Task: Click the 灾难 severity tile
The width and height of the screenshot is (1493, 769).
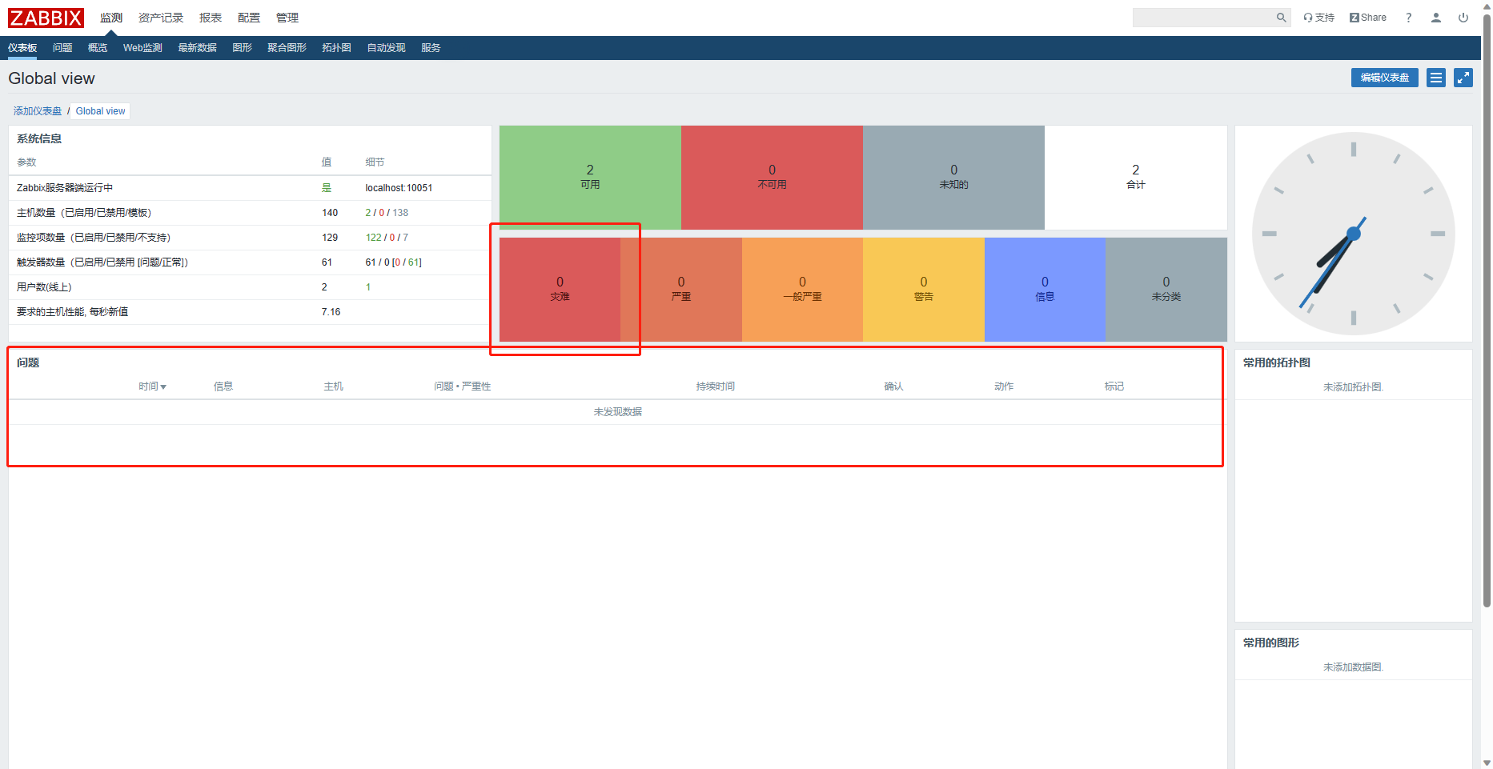Action: click(x=560, y=290)
